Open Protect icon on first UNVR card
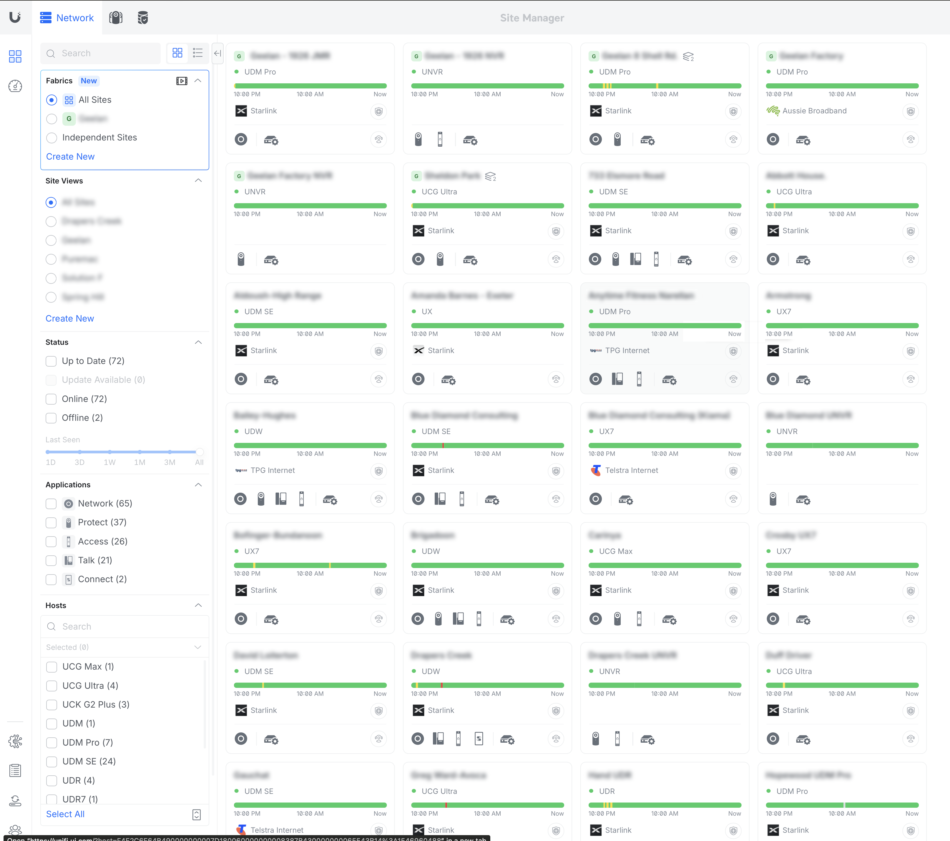 tap(418, 139)
